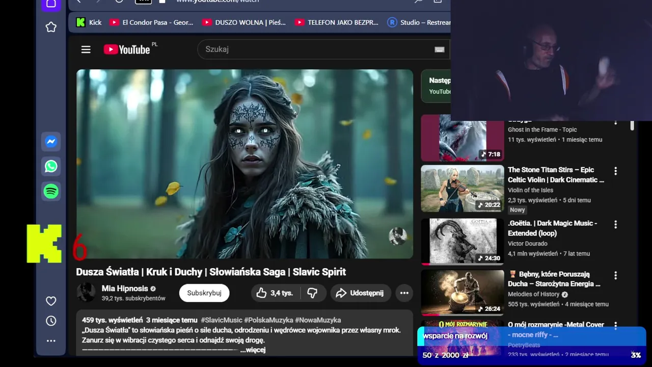The image size is (652, 367).
Task: Click the Melodies of History channel name
Action: click(x=534, y=294)
